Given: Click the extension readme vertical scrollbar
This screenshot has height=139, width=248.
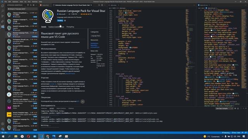Looking at the screenshot, I should [88, 39].
